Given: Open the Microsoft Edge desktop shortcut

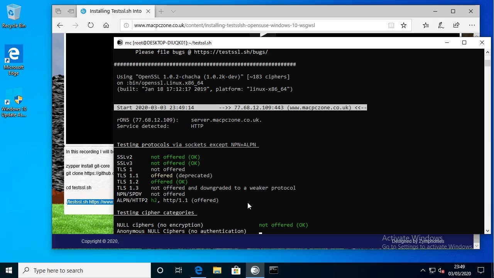Looking at the screenshot, I should [x=14, y=60].
